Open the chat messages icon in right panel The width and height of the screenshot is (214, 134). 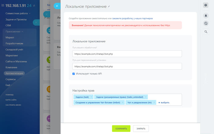pos(206,23)
